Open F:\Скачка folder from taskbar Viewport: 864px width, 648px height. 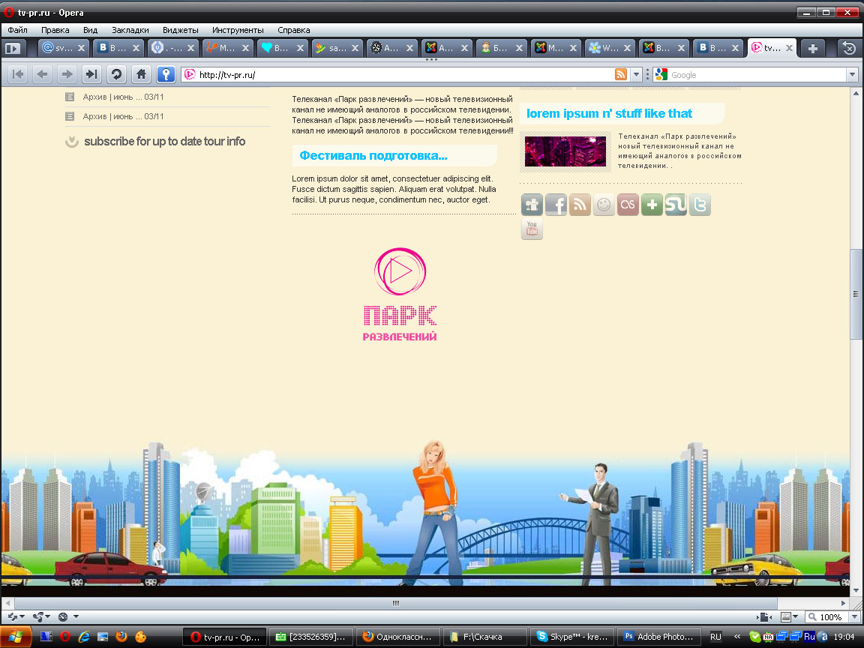(484, 637)
